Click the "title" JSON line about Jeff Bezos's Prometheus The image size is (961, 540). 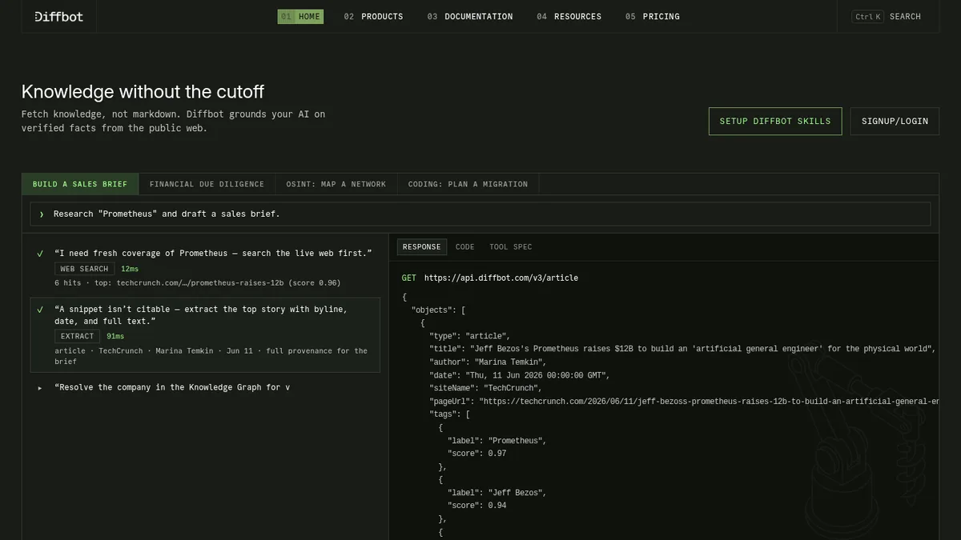pos(683,349)
